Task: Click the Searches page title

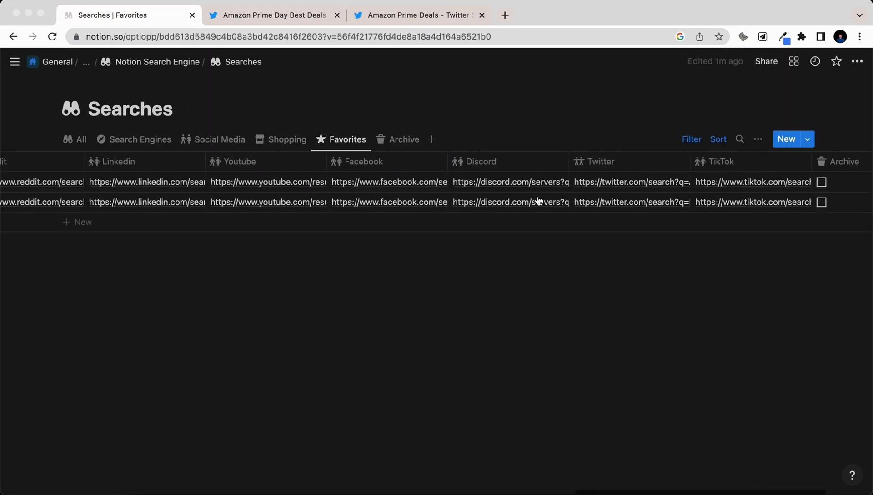Action: (130, 109)
